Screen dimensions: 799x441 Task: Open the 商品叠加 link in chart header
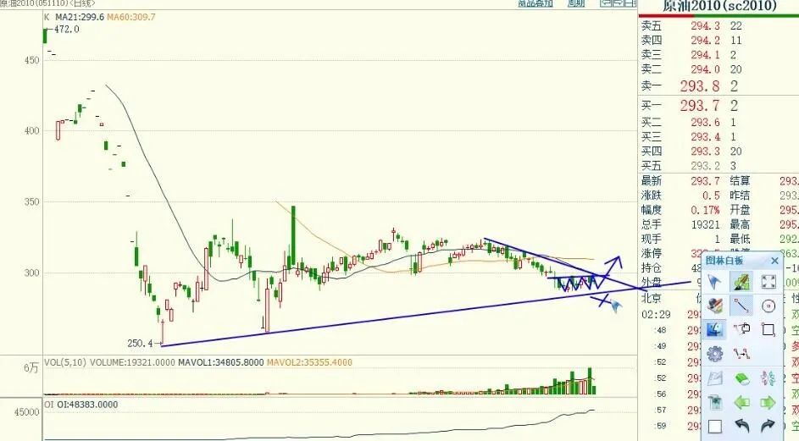(x=535, y=3)
